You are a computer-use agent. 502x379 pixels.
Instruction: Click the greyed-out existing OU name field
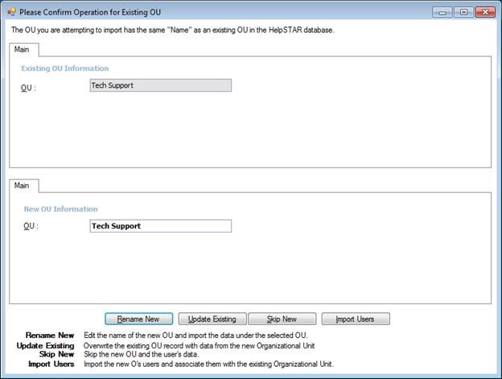pos(160,85)
